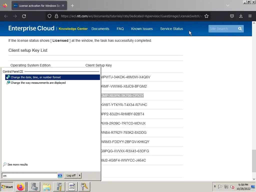The height and width of the screenshot is (192, 256).
Task: Select Change the way measurements are displayed
Action: (52, 83)
